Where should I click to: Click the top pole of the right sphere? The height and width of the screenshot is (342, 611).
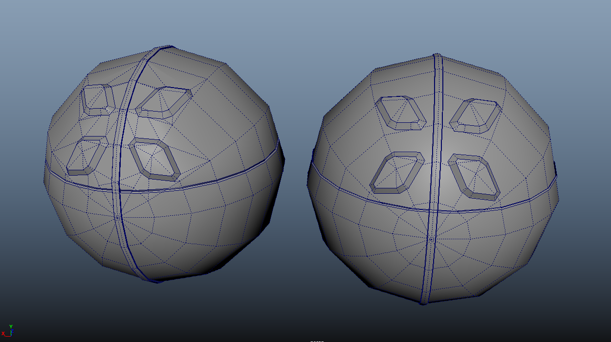436,55
